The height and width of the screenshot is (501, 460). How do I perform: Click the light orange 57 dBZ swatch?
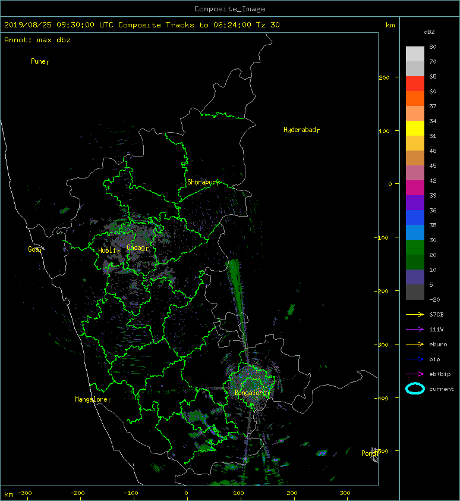pyautogui.click(x=415, y=114)
